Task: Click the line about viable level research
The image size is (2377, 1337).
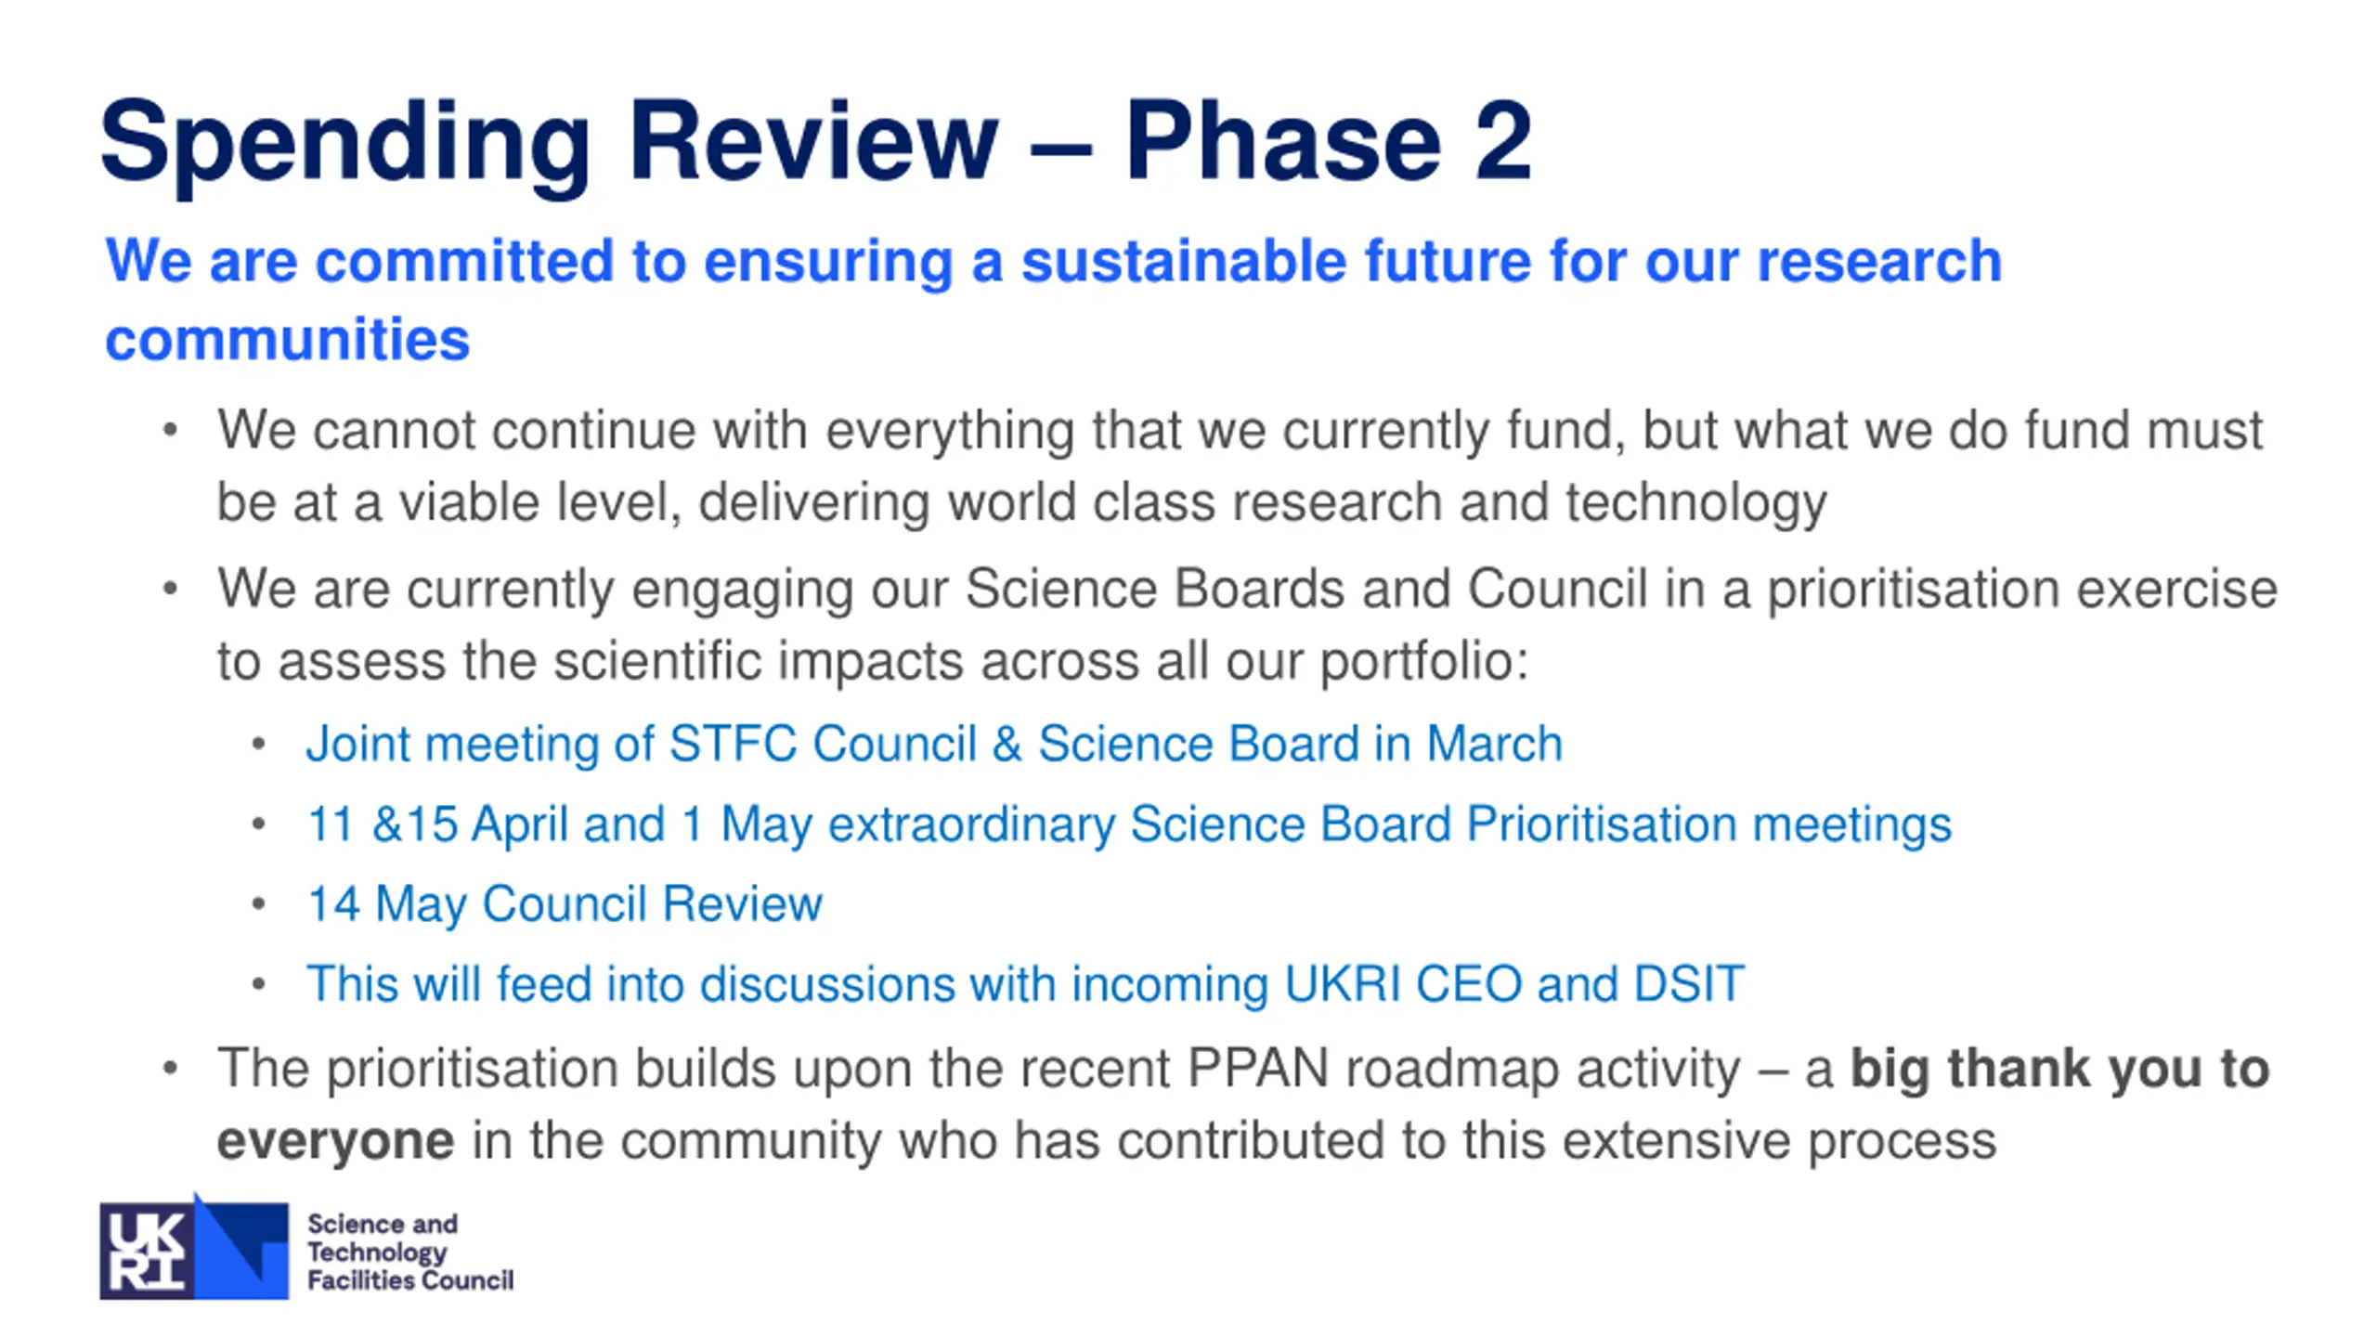Action: pos(1022,503)
